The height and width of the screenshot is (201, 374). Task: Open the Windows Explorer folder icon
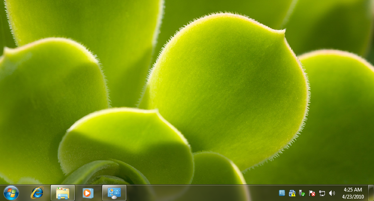[x=63, y=193]
